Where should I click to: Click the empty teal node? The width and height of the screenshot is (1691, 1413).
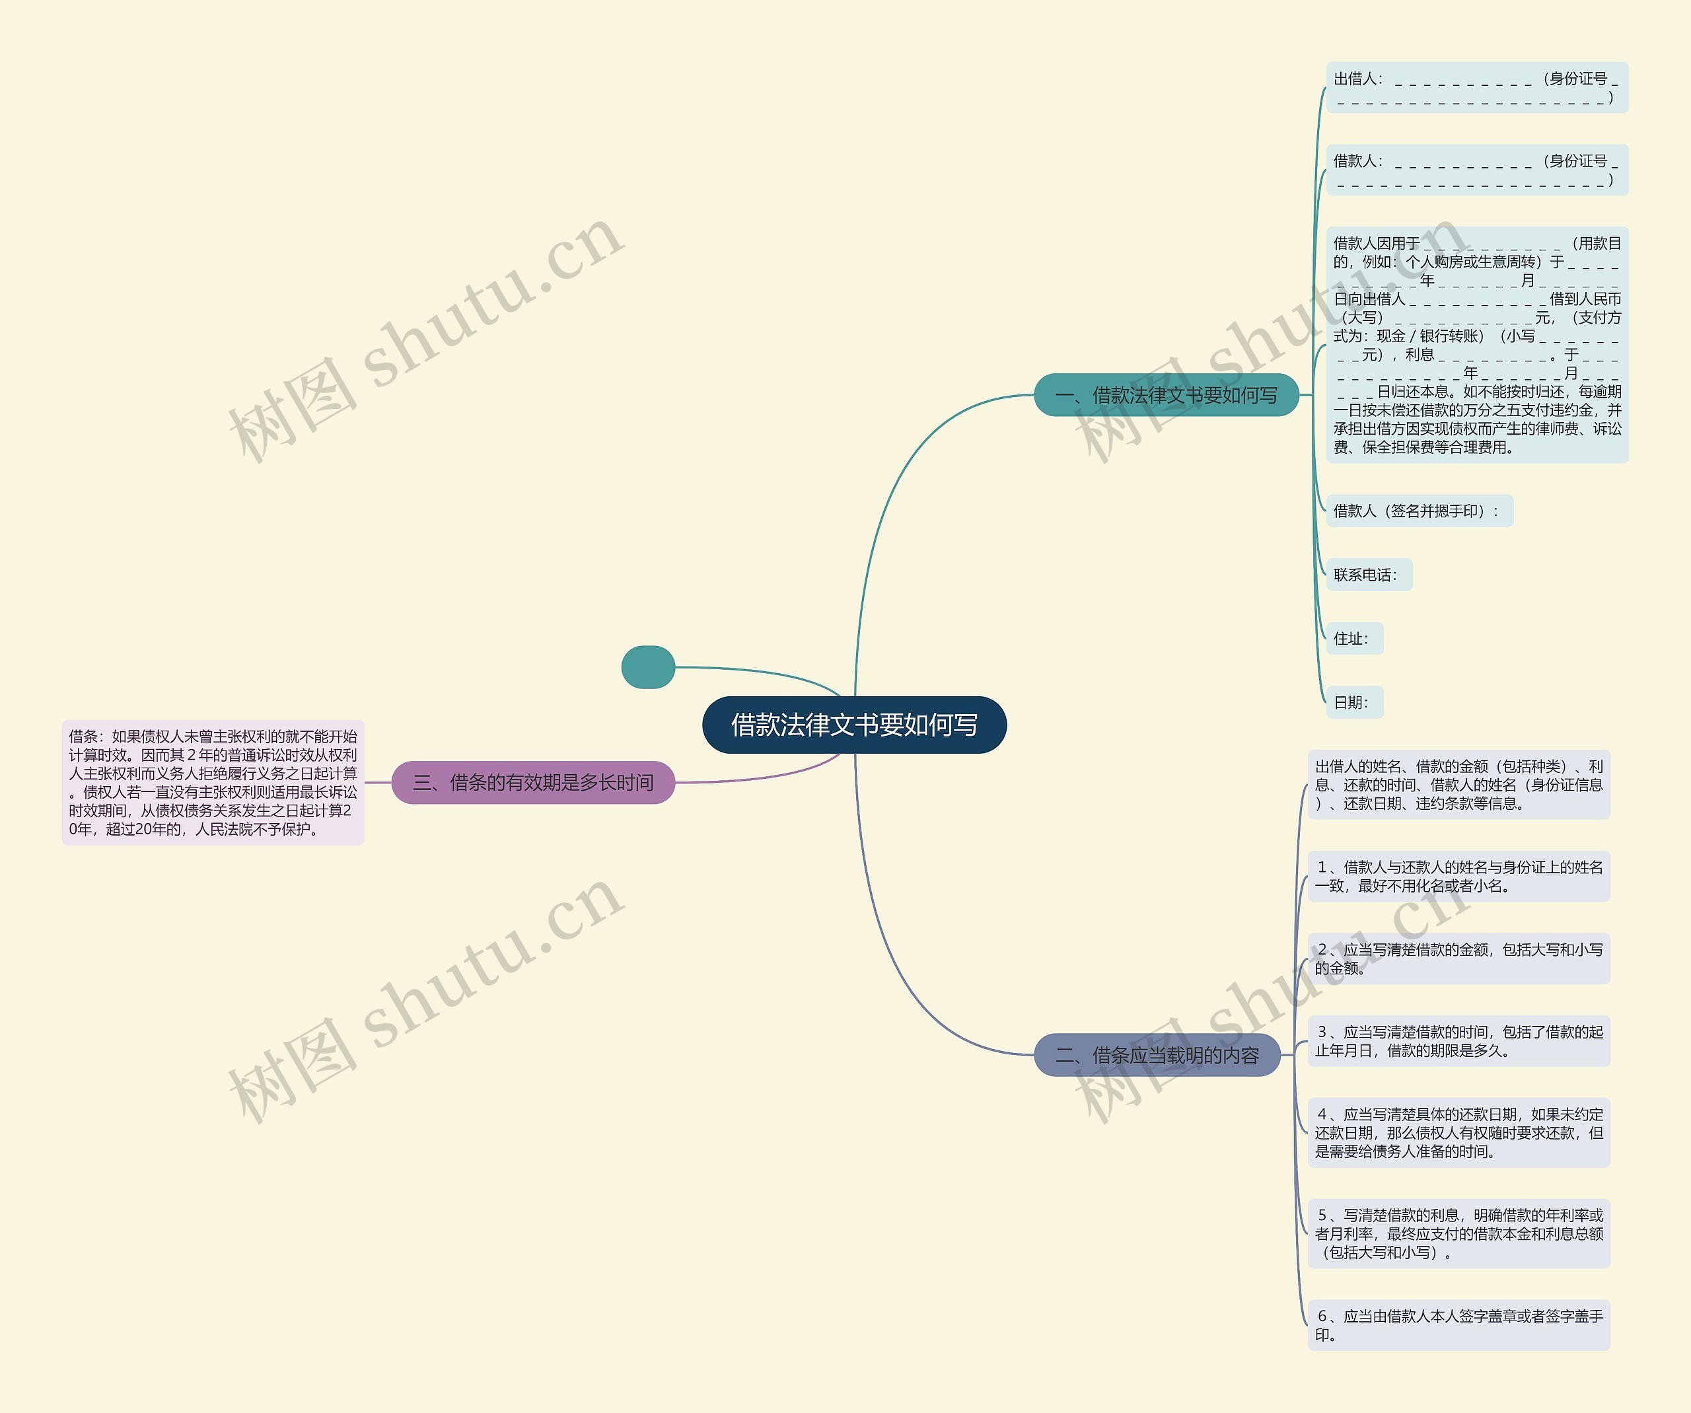(x=648, y=667)
